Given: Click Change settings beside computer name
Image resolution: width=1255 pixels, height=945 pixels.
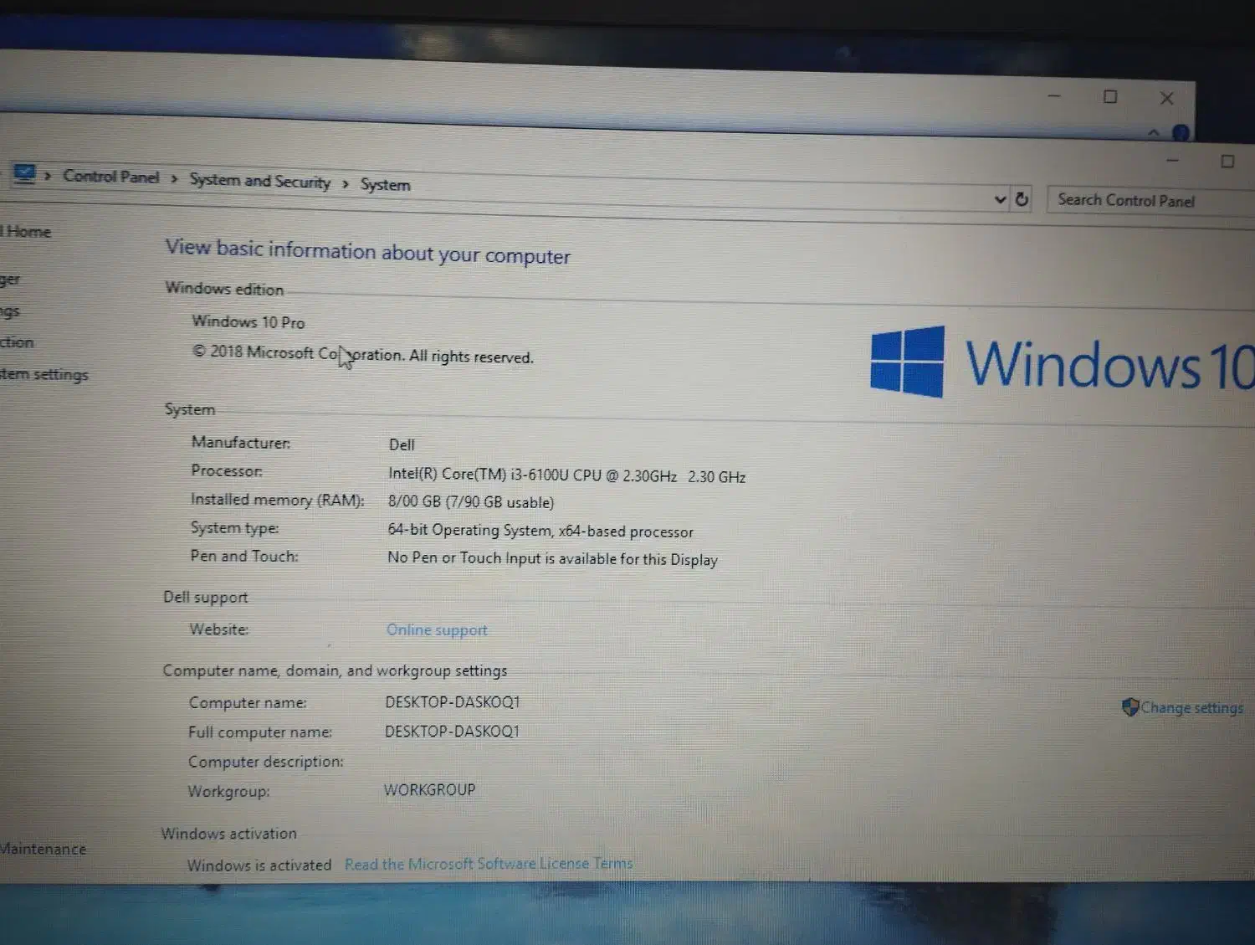Looking at the screenshot, I should [1191, 708].
